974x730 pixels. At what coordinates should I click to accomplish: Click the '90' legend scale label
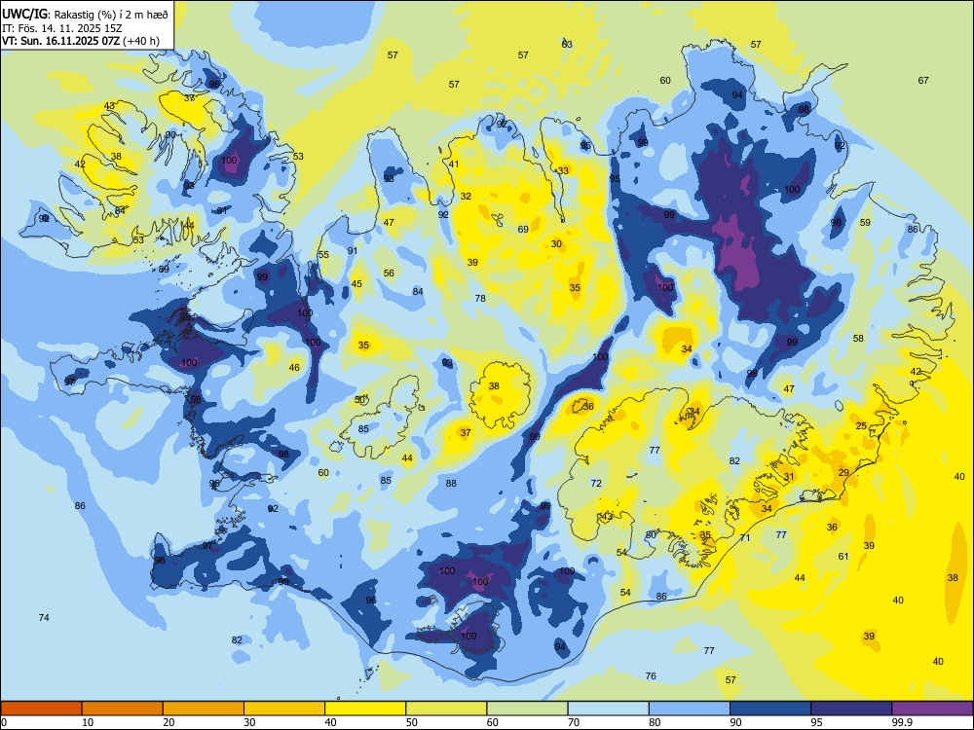pyautogui.click(x=735, y=722)
